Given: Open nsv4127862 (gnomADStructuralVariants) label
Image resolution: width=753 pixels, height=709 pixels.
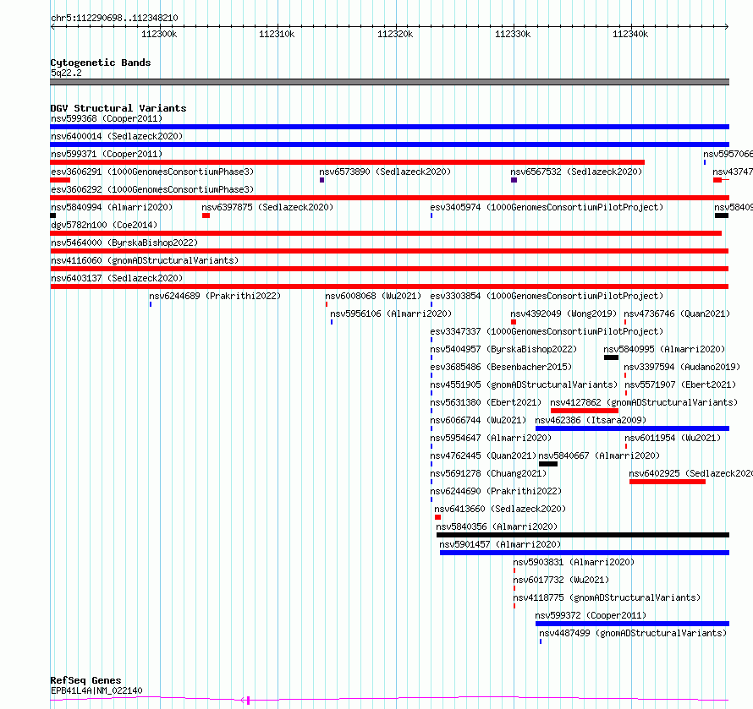Looking at the screenshot, I should click(644, 402).
